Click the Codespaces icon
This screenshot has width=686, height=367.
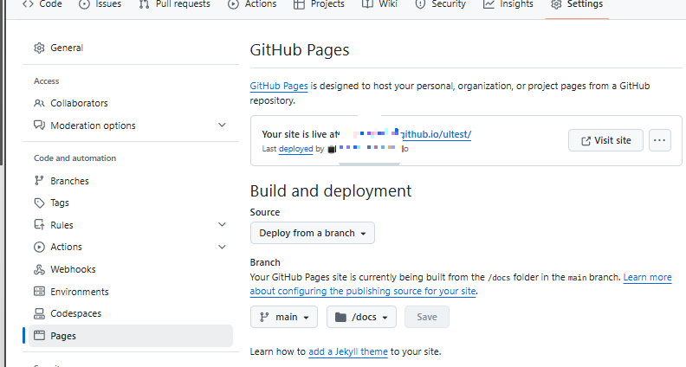point(39,313)
